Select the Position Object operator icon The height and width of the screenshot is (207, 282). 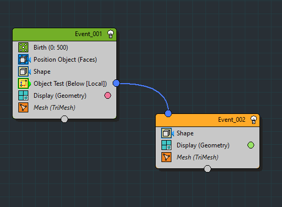[x=23, y=60]
